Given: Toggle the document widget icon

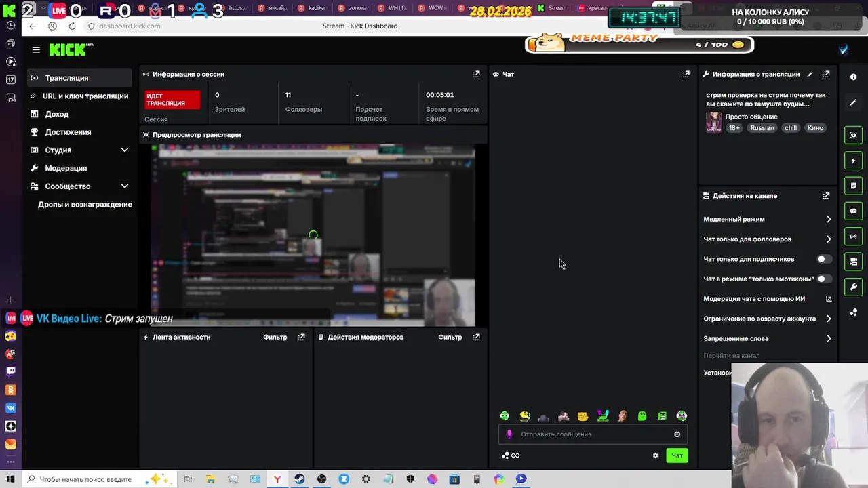Looking at the screenshot, I should coord(853,186).
